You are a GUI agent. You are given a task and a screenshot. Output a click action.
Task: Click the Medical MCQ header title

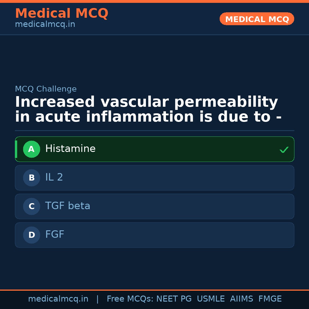pyautogui.click(x=62, y=13)
